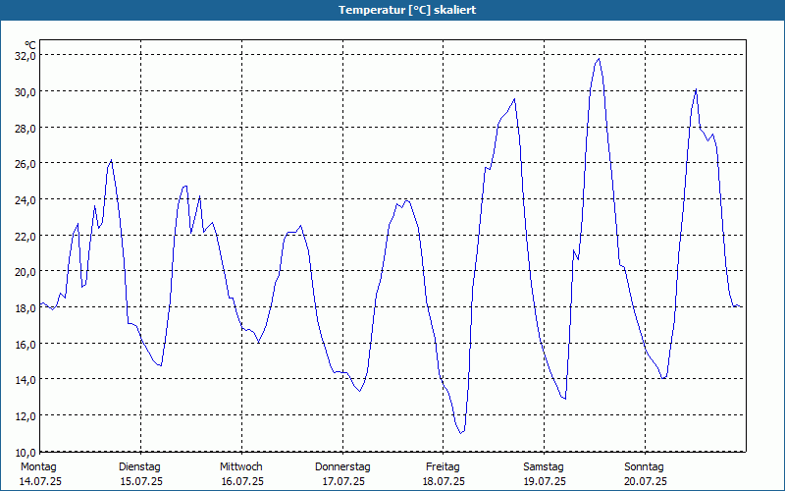Select the 10,0 y-axis label
Image resolution: width=785 pixels, height=491 pixels.
pyautogui.click(x=26, y=453)
